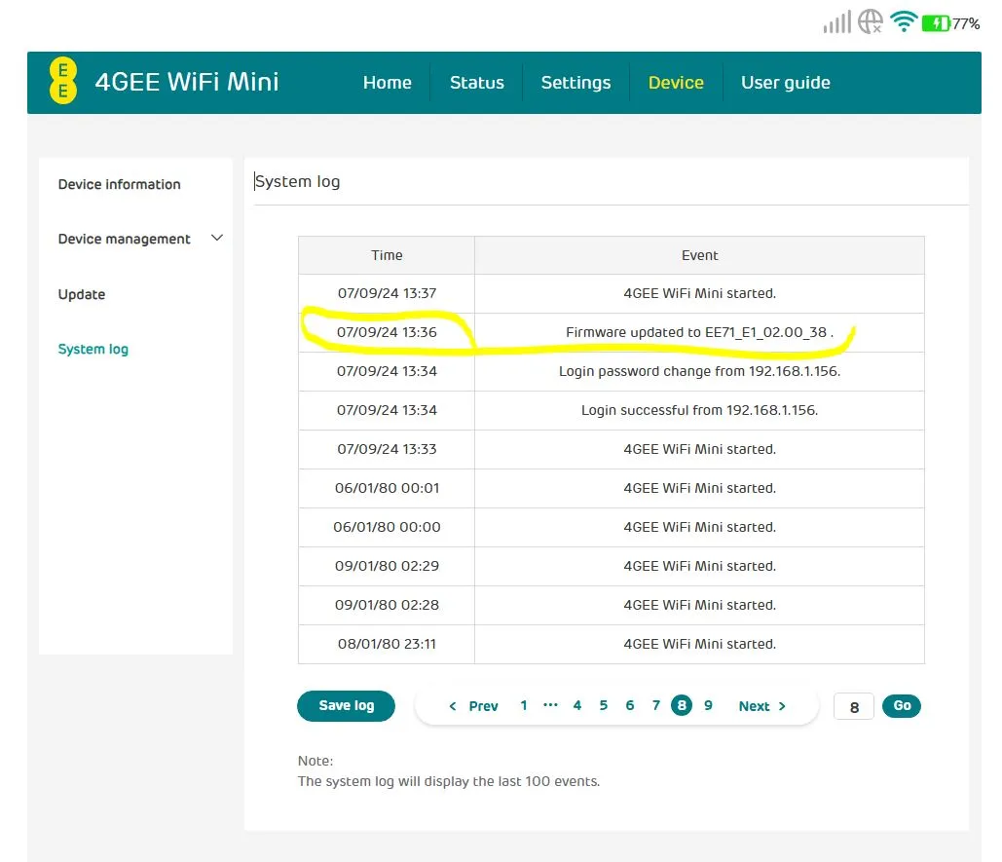
Task: Click the page number input field
Action: tap(854, 706)
